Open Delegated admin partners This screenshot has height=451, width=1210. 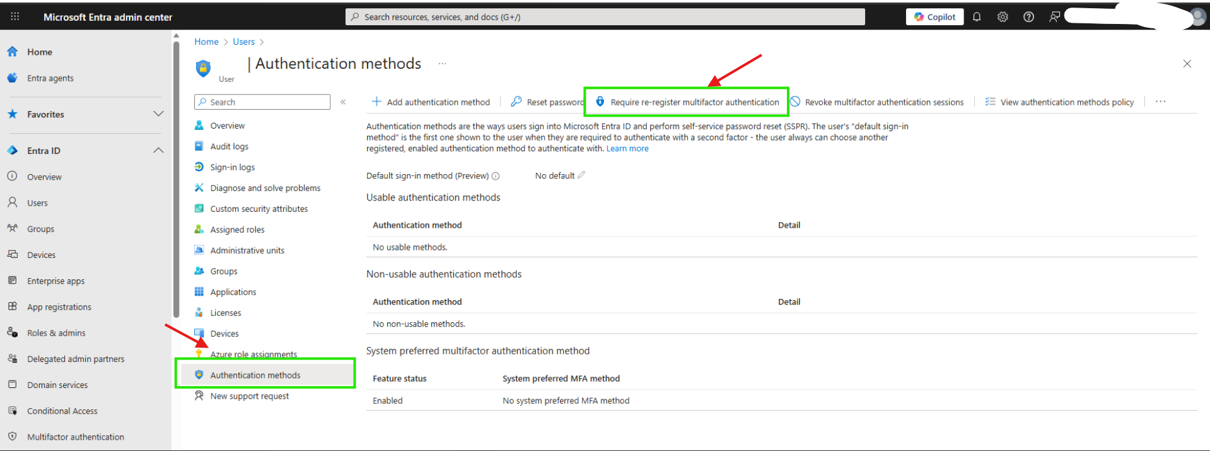point(76,359)
